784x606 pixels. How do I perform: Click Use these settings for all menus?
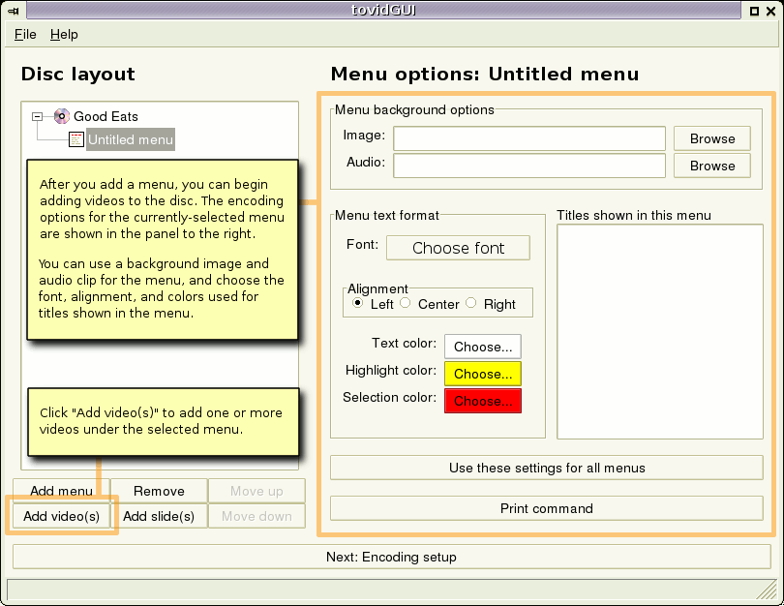coord(547,468)
